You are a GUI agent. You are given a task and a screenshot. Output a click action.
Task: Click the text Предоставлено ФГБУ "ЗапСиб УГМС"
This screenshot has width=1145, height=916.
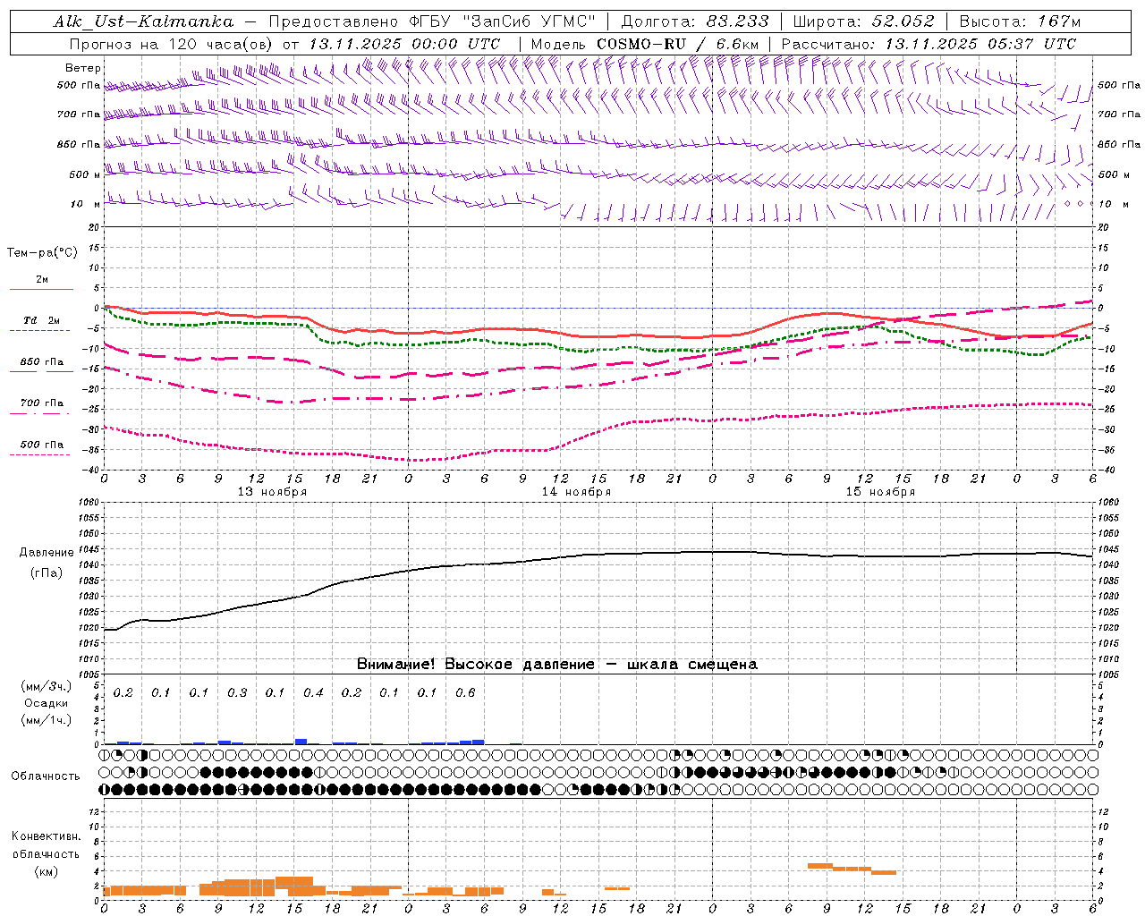pyautogui.click(x=433, y=21)
